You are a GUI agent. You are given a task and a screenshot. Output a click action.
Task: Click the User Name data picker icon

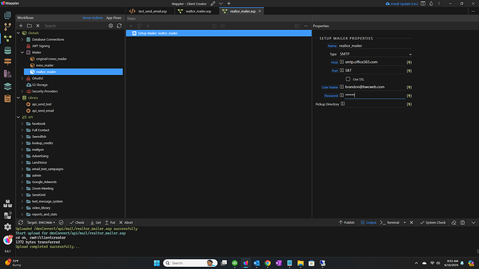point(409,87)
